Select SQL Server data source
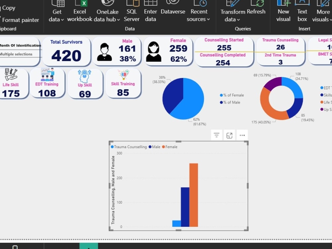The height and width of the screenshot is (249, 332). click(x=131, y=11)
